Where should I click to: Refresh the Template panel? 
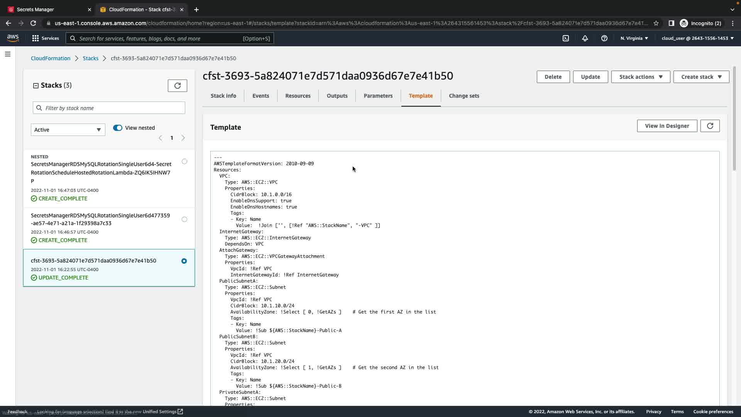pos(710,126)
